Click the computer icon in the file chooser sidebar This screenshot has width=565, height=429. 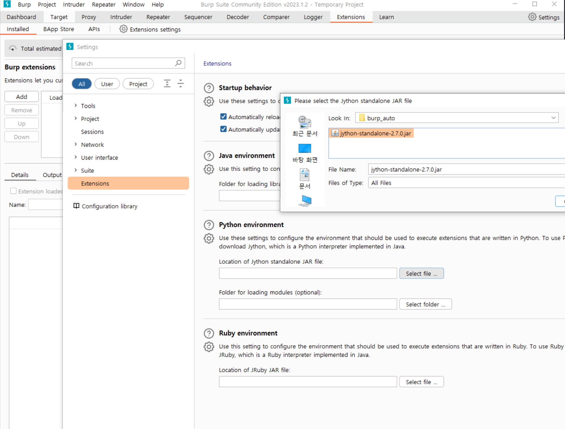point(305,201)
